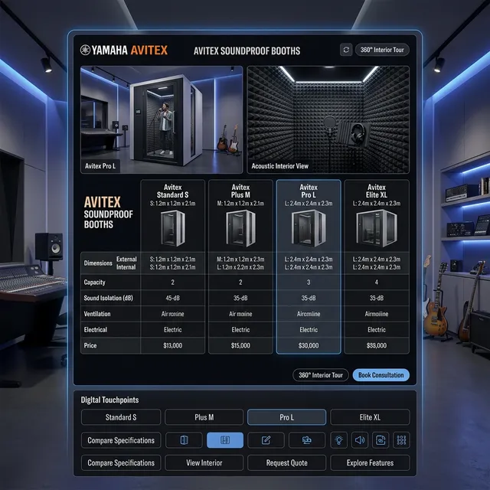490x490 pixels.
Task: Click the Yamaha tuning-fork logo
Action: pyautogui.click(x=85, y=50)
